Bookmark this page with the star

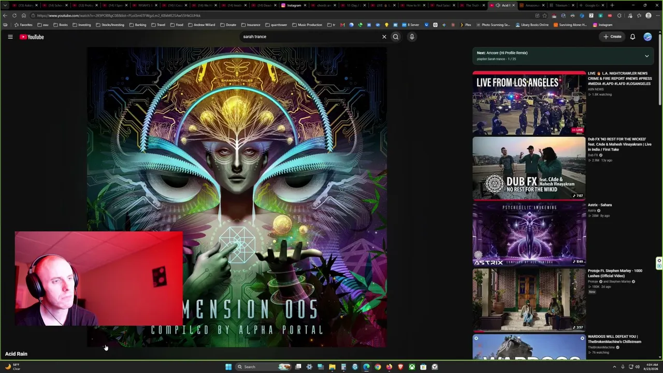[x=544, y=16]
